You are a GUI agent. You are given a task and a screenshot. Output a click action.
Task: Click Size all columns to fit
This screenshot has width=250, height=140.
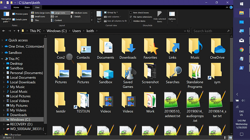pos(115,21)
